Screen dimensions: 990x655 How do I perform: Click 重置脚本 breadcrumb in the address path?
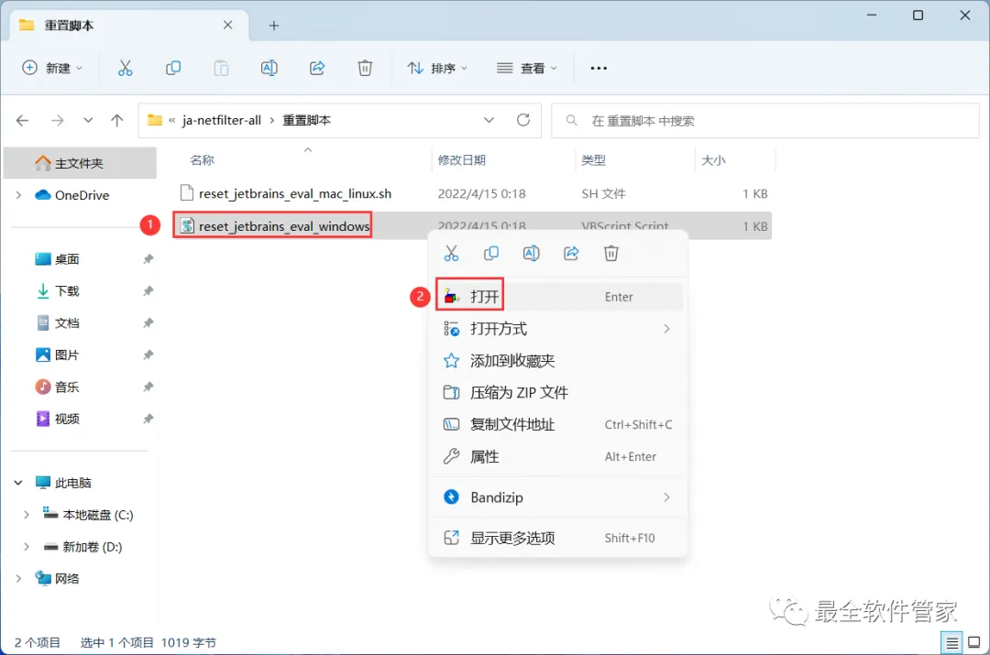(x=306, y=121)
